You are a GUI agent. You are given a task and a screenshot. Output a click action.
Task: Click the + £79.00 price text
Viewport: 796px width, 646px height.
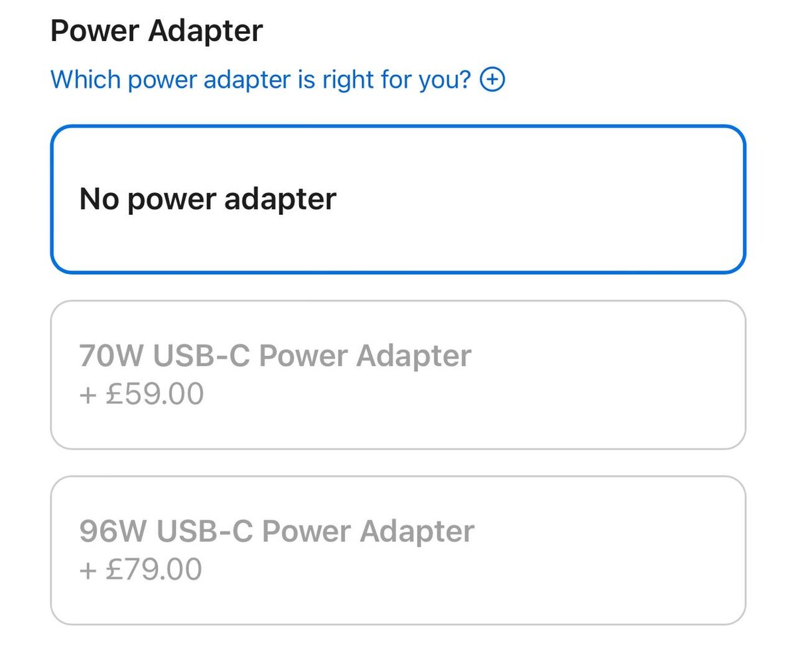[x=141, y=570]
